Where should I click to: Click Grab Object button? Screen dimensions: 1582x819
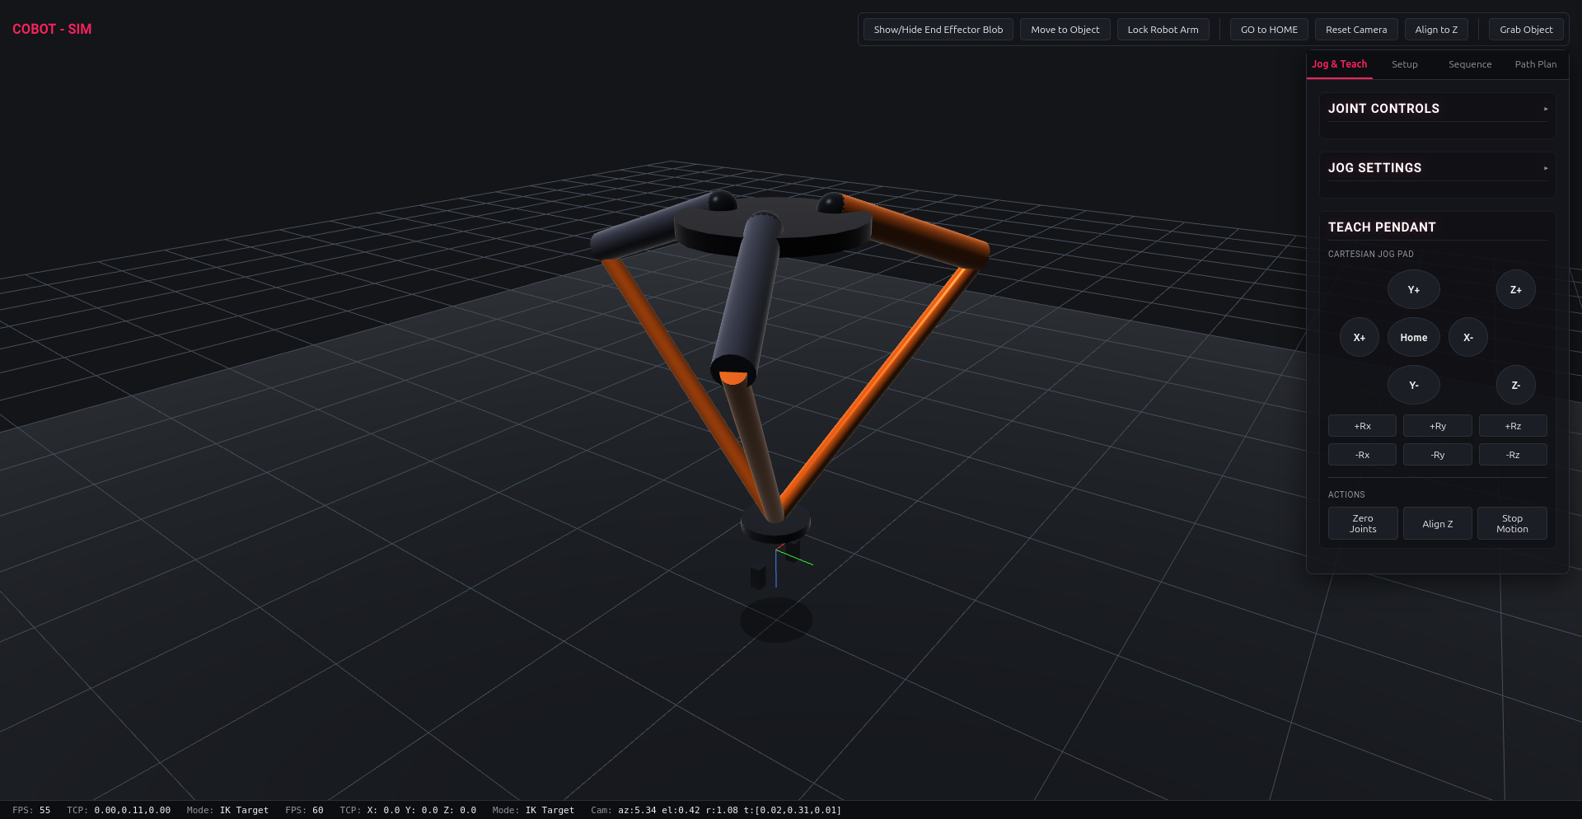click(x=1526, y=30)
